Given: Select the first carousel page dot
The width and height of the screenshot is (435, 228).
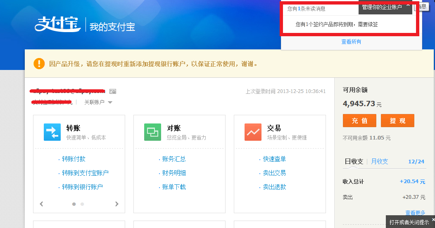Looking at the screenshot, I should click(74, 204).
